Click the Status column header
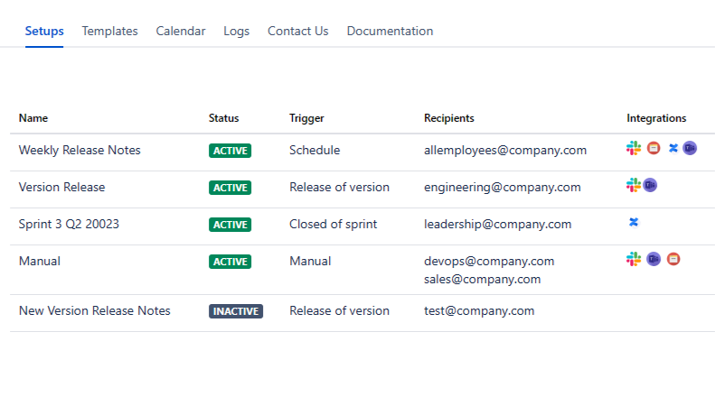Viewport: 715px width, 406px height. [223, 118]
